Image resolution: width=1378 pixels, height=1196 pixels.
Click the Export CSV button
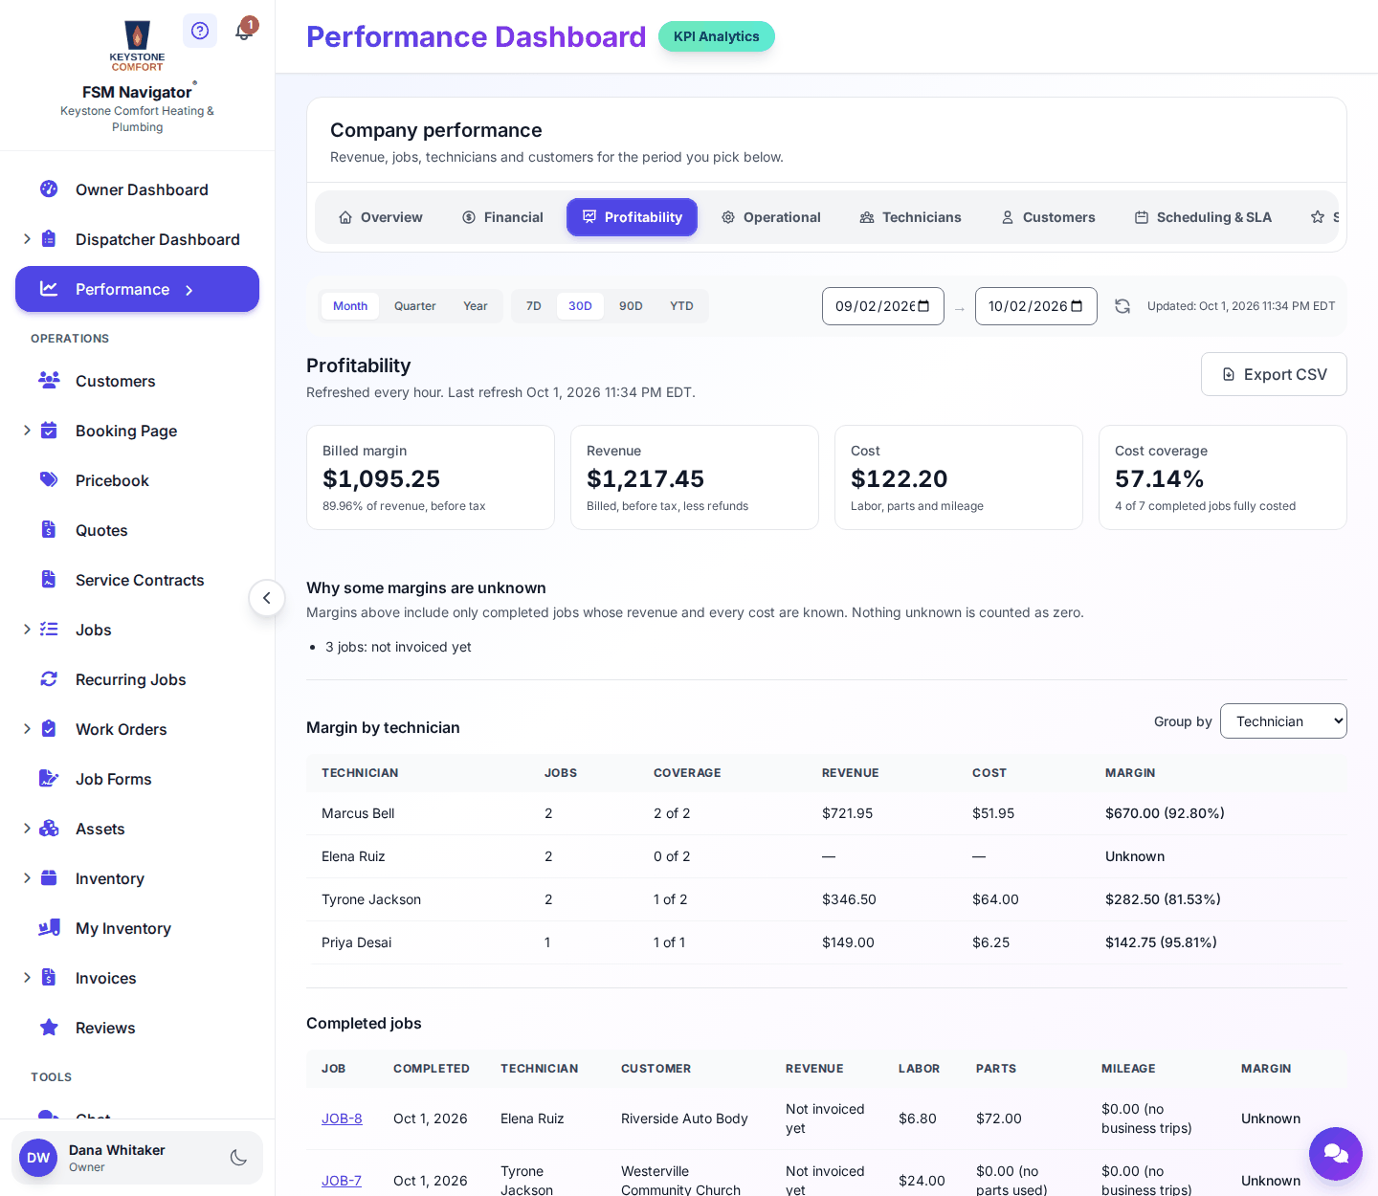coord(1274,374)
